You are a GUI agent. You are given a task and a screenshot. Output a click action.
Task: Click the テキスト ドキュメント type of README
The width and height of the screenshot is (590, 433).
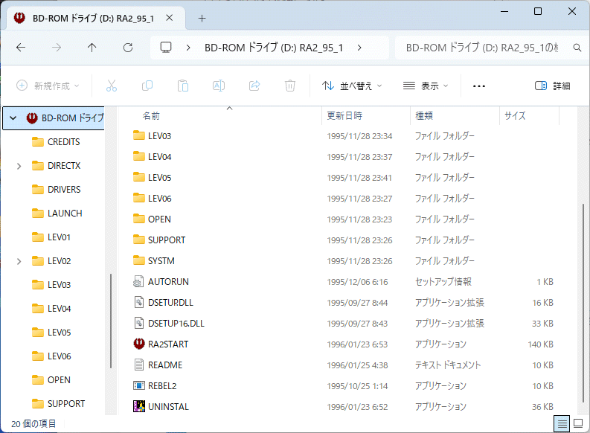[448, 365]
